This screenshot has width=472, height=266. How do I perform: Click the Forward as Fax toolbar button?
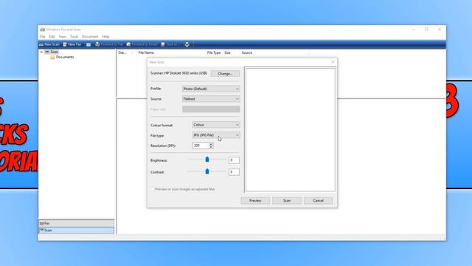[109, 44]
